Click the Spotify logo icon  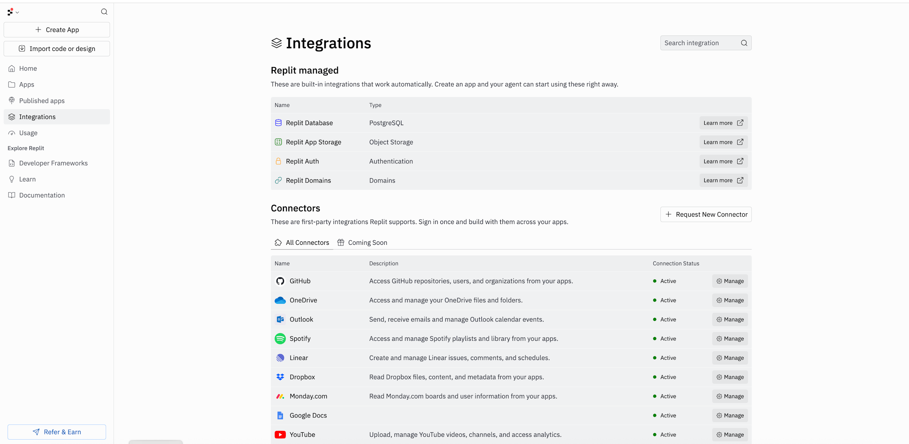click(280, 339)
